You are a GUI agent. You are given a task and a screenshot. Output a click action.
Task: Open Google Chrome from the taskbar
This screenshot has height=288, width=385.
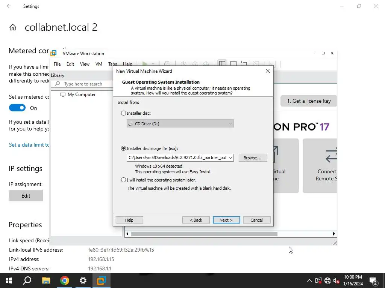pos(65,280)
